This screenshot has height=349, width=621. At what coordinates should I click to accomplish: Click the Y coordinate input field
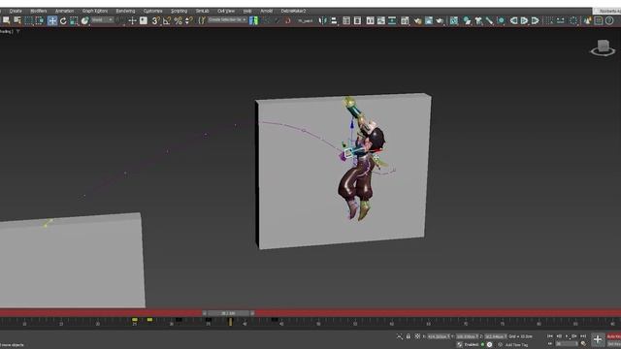tap(468, 336)
